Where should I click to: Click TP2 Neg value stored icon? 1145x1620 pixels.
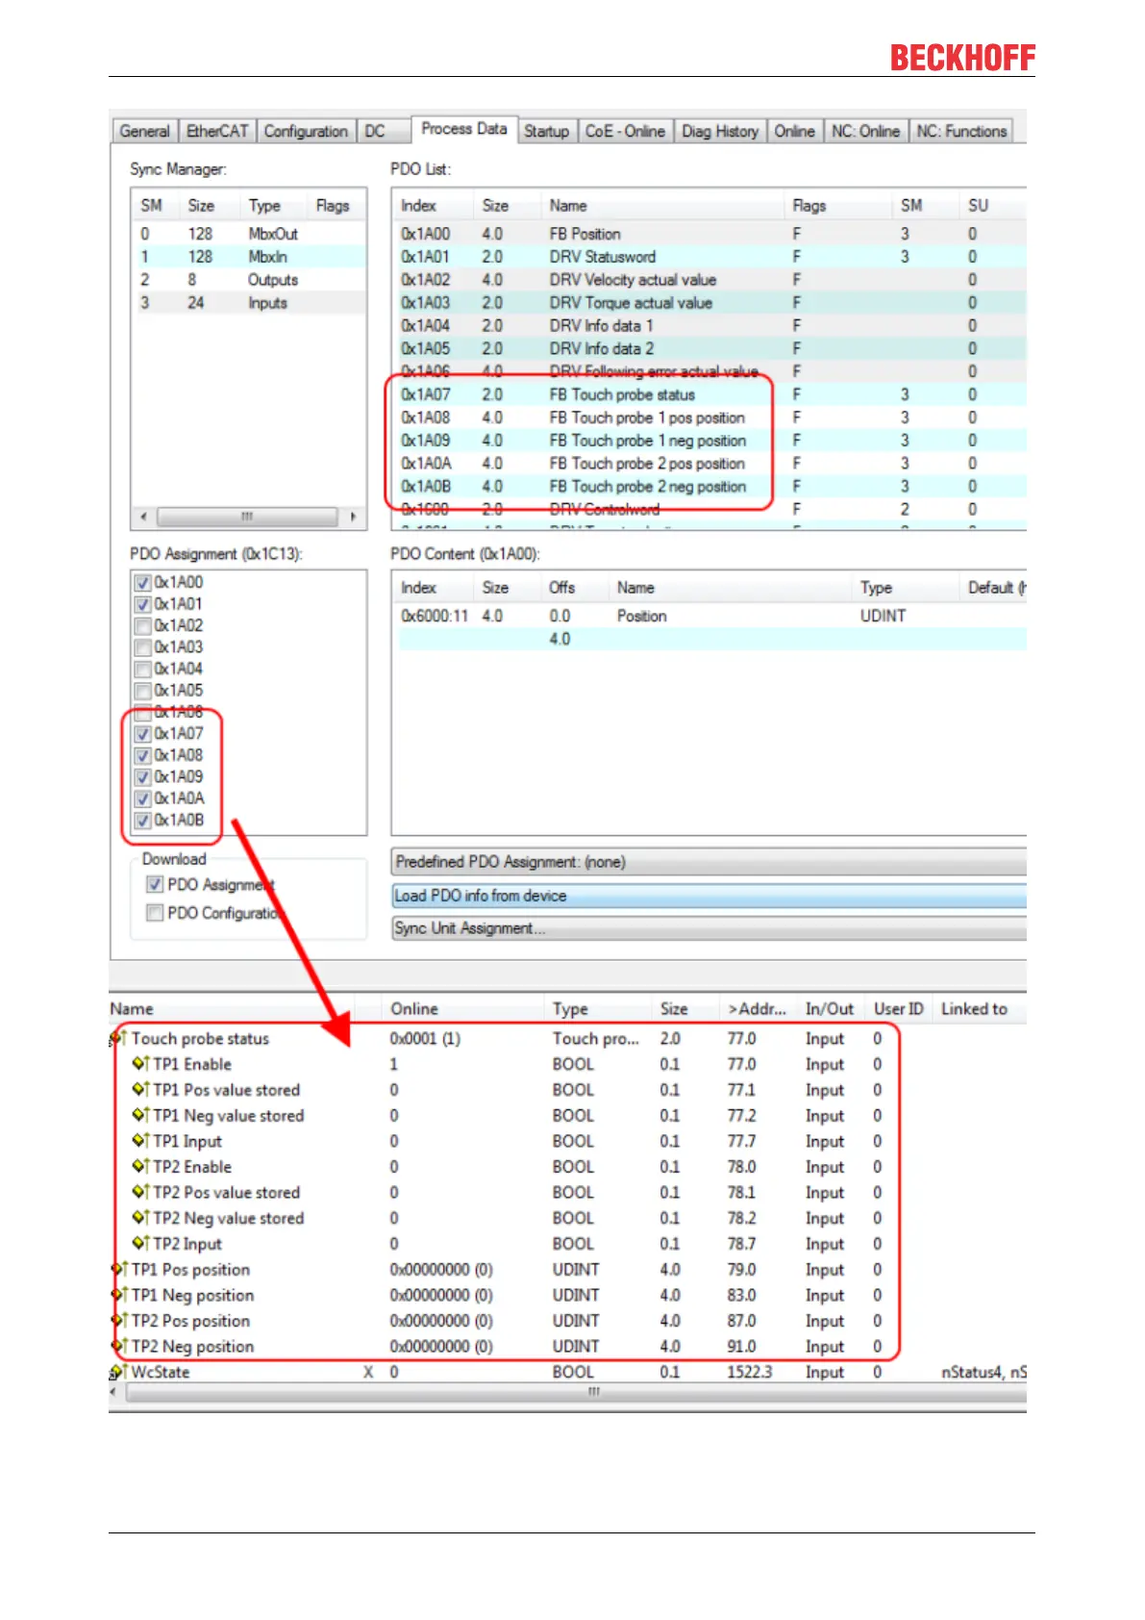140,1218
